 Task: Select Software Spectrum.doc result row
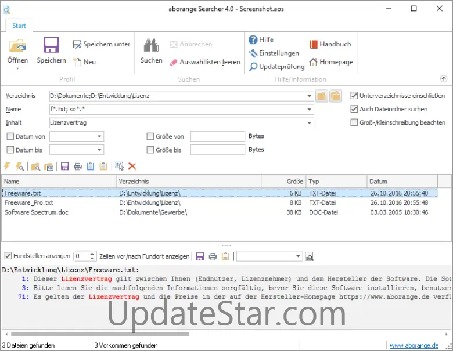[220, 212]
